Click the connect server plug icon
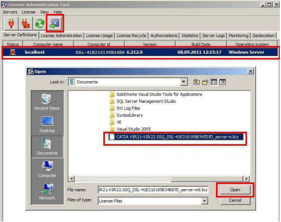This screenshot has height=222, width=281. (x=11, y=23)
